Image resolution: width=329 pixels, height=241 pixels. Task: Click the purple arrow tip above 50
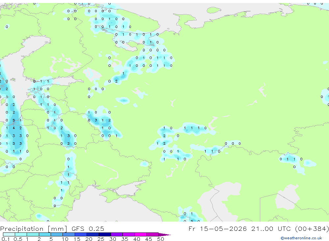(x=164, y=235)
